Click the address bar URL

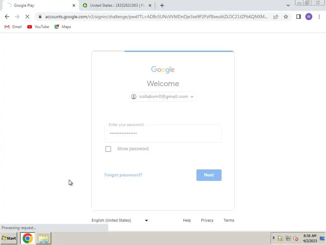(x=156, y=17)
